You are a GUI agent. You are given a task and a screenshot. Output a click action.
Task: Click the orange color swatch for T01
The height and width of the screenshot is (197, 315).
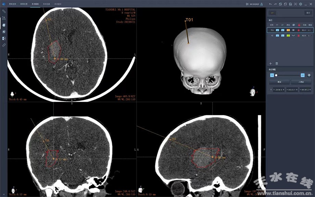[x=288, y=30]
